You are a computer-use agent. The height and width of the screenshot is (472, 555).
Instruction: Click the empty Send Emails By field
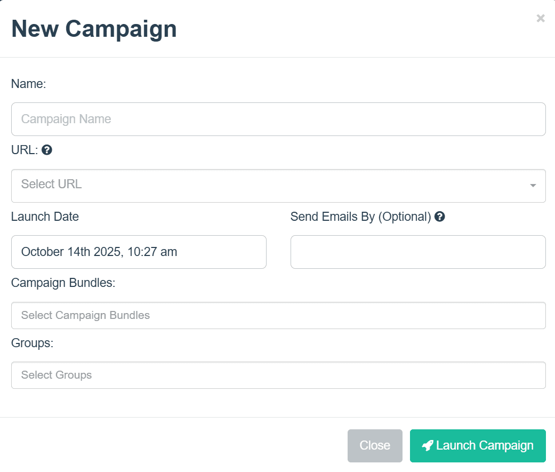point(418,252)
